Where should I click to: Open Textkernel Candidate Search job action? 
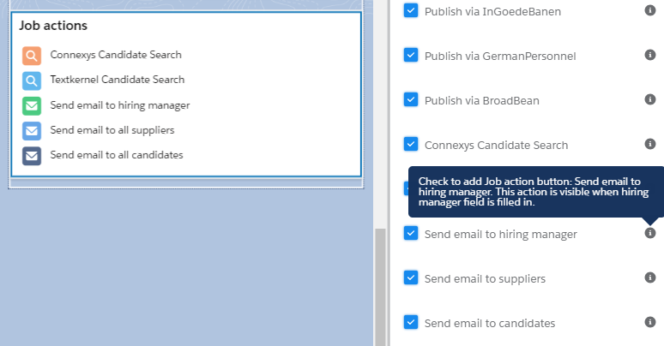pyautogui.click(x=118, y=80)
